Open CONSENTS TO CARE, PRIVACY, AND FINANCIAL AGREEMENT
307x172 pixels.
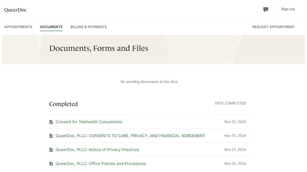tap(130, 136)
